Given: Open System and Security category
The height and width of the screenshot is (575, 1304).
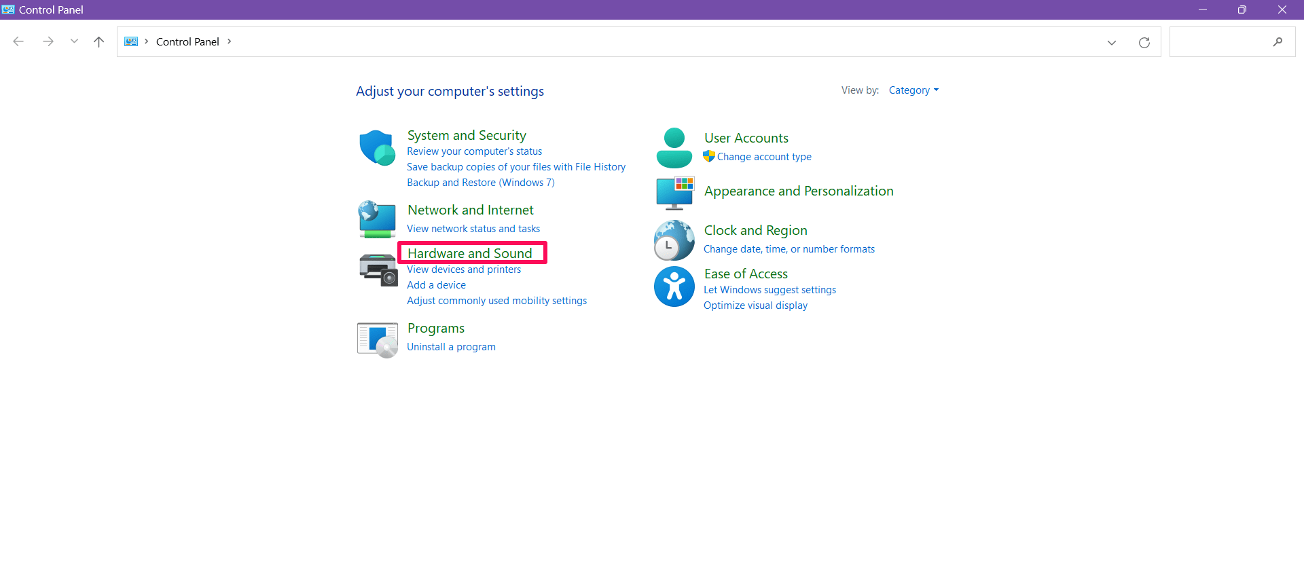Looking at the screenshot, I should point(467,135).
